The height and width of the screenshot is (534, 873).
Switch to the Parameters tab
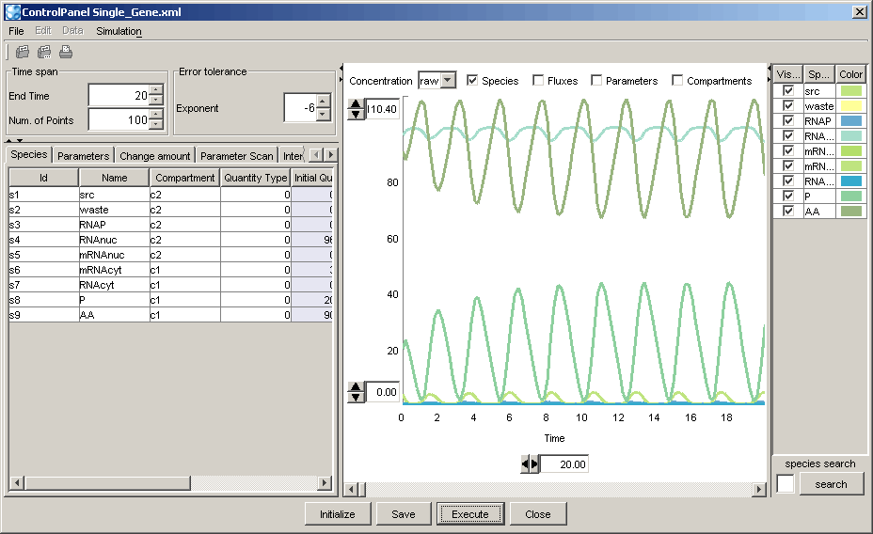coord(83,156)
